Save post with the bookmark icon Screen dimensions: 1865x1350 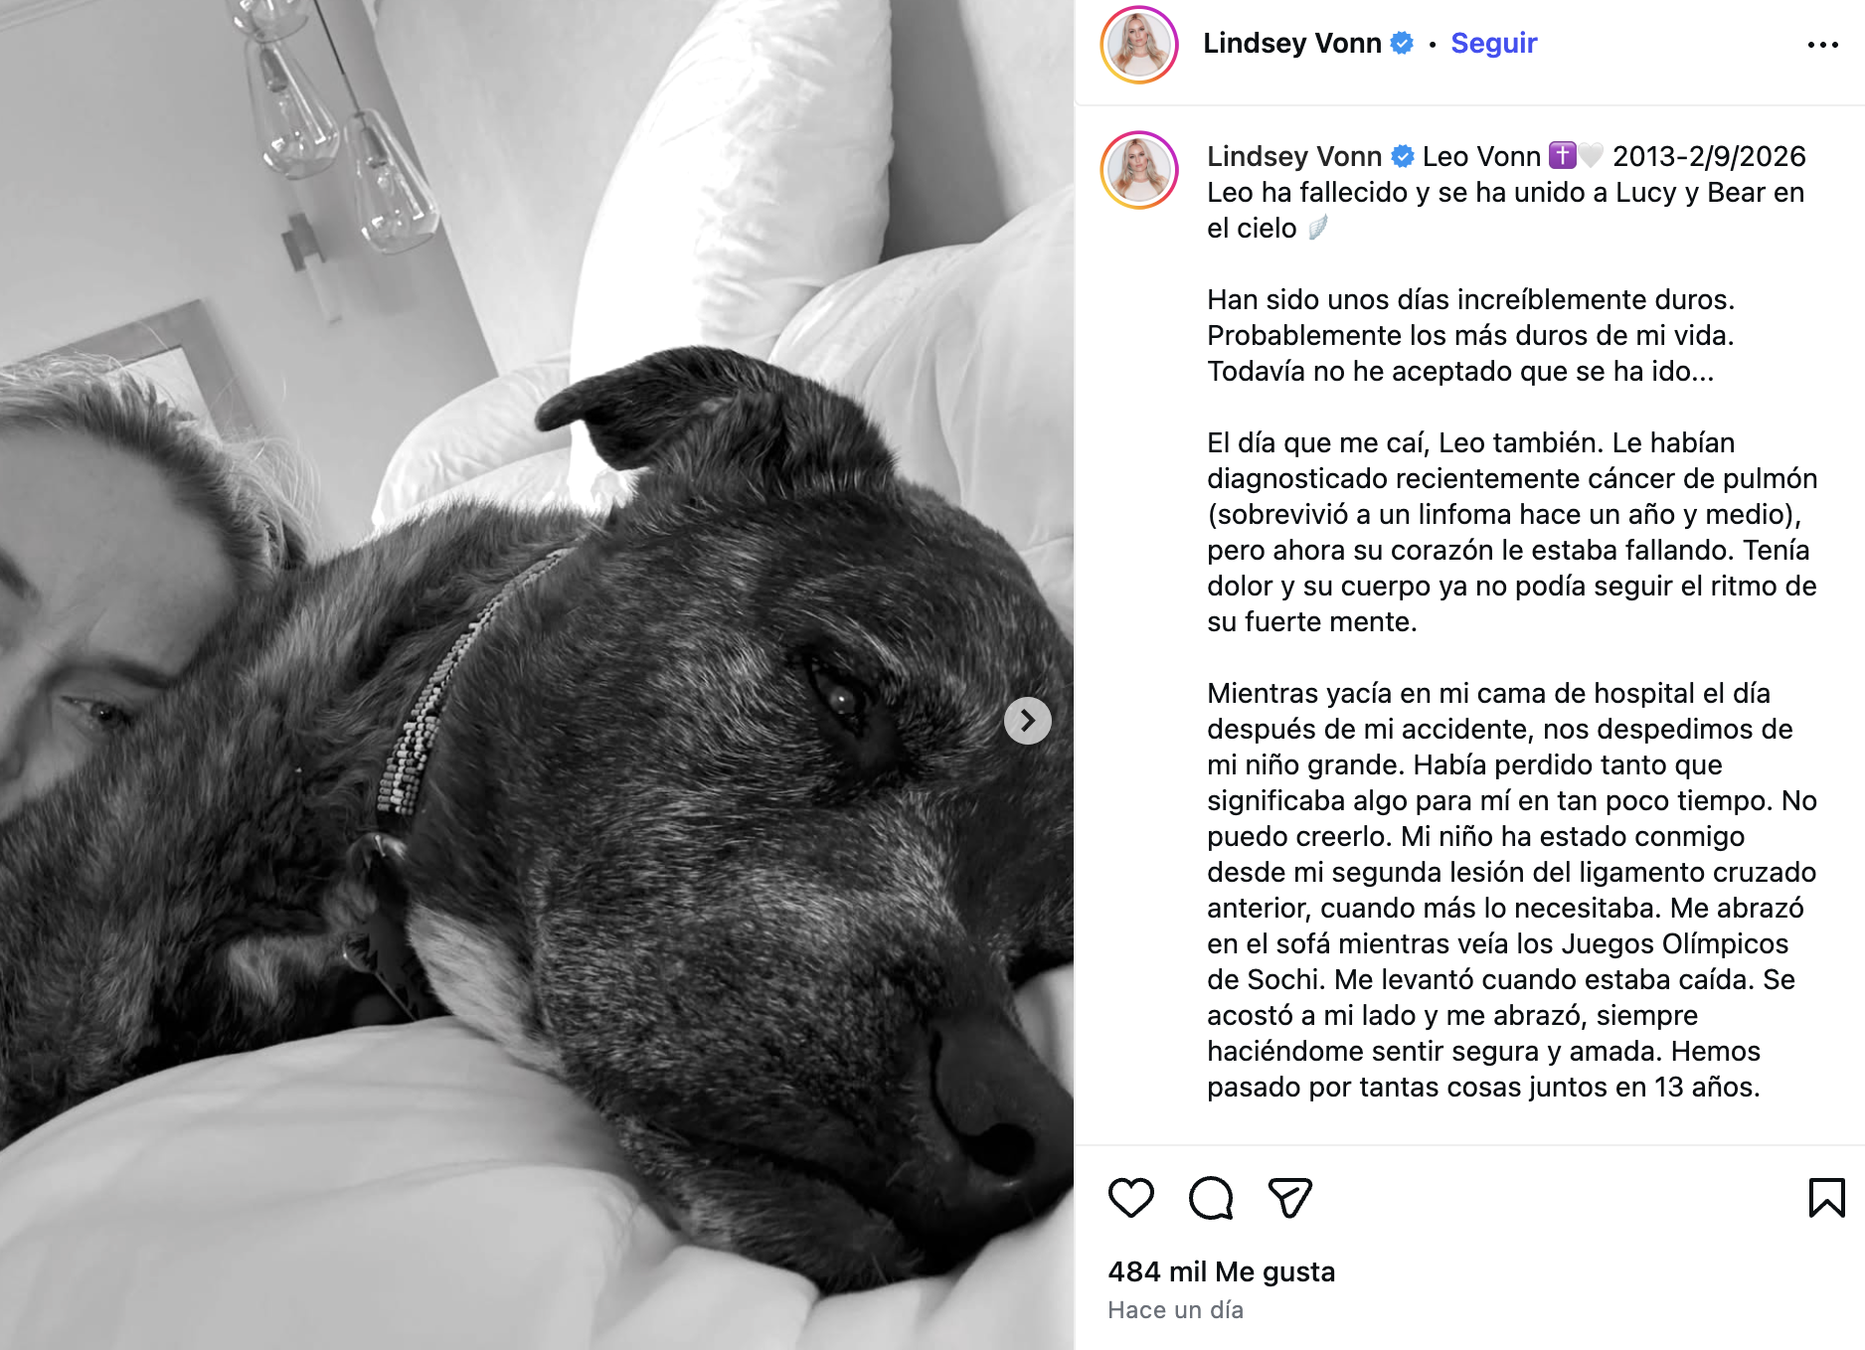[1826, 1198]
